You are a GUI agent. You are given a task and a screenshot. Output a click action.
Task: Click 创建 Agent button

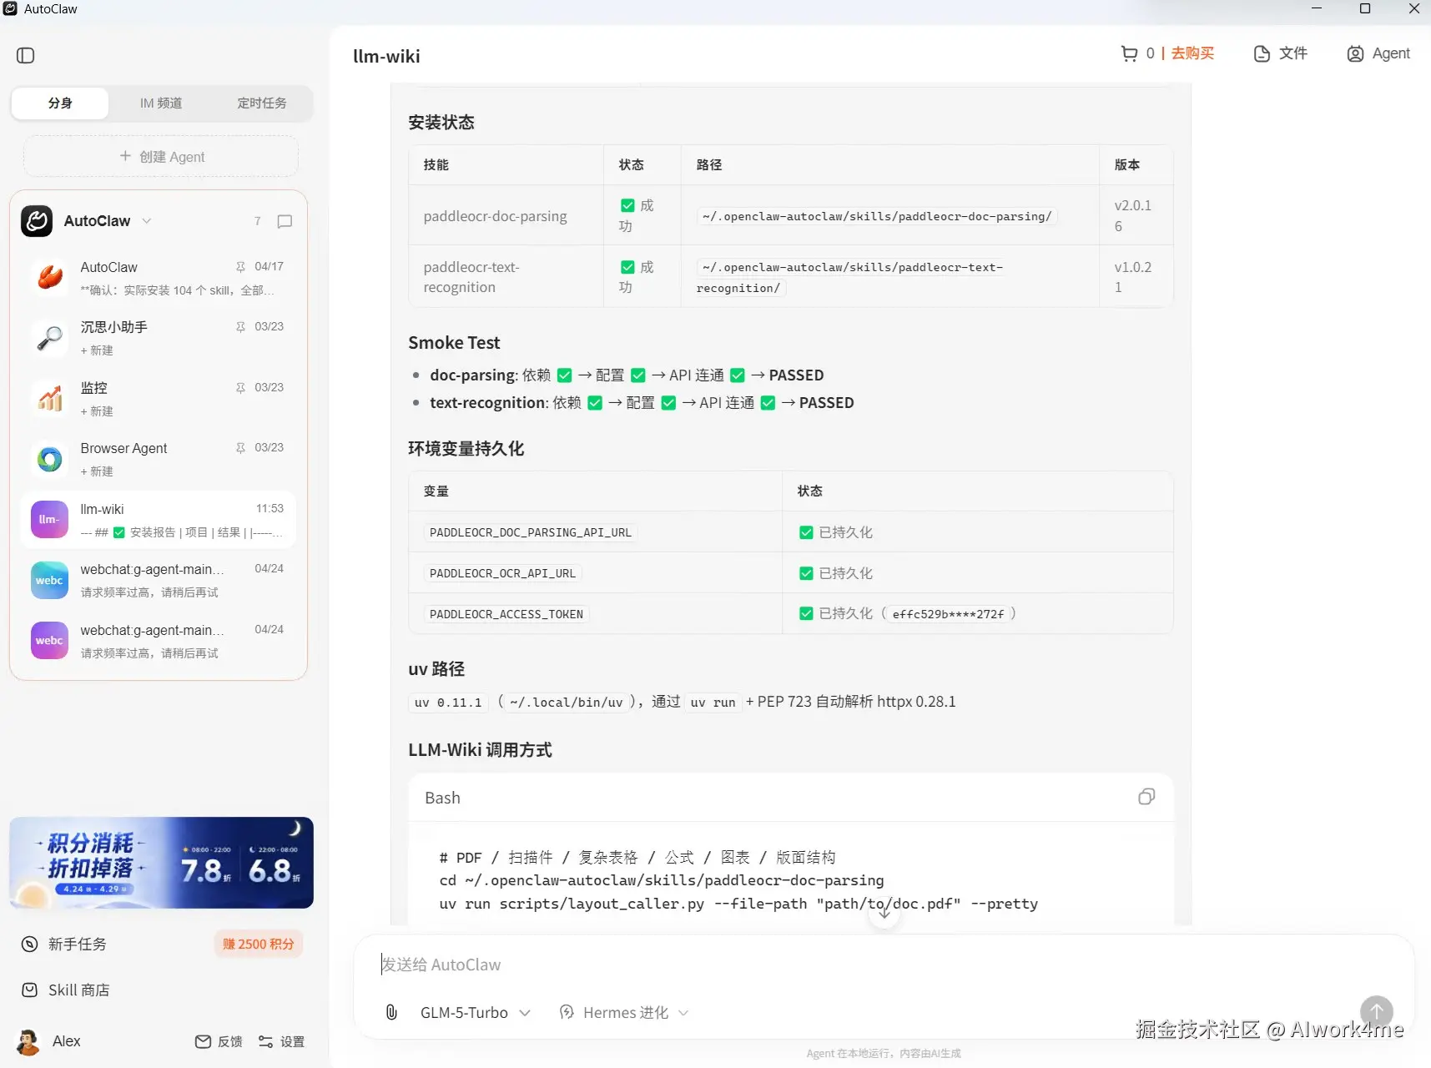pos(161,156)
